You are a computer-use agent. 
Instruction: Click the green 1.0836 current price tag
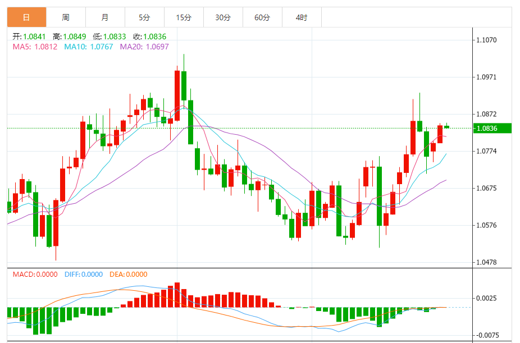click(492, 128)
